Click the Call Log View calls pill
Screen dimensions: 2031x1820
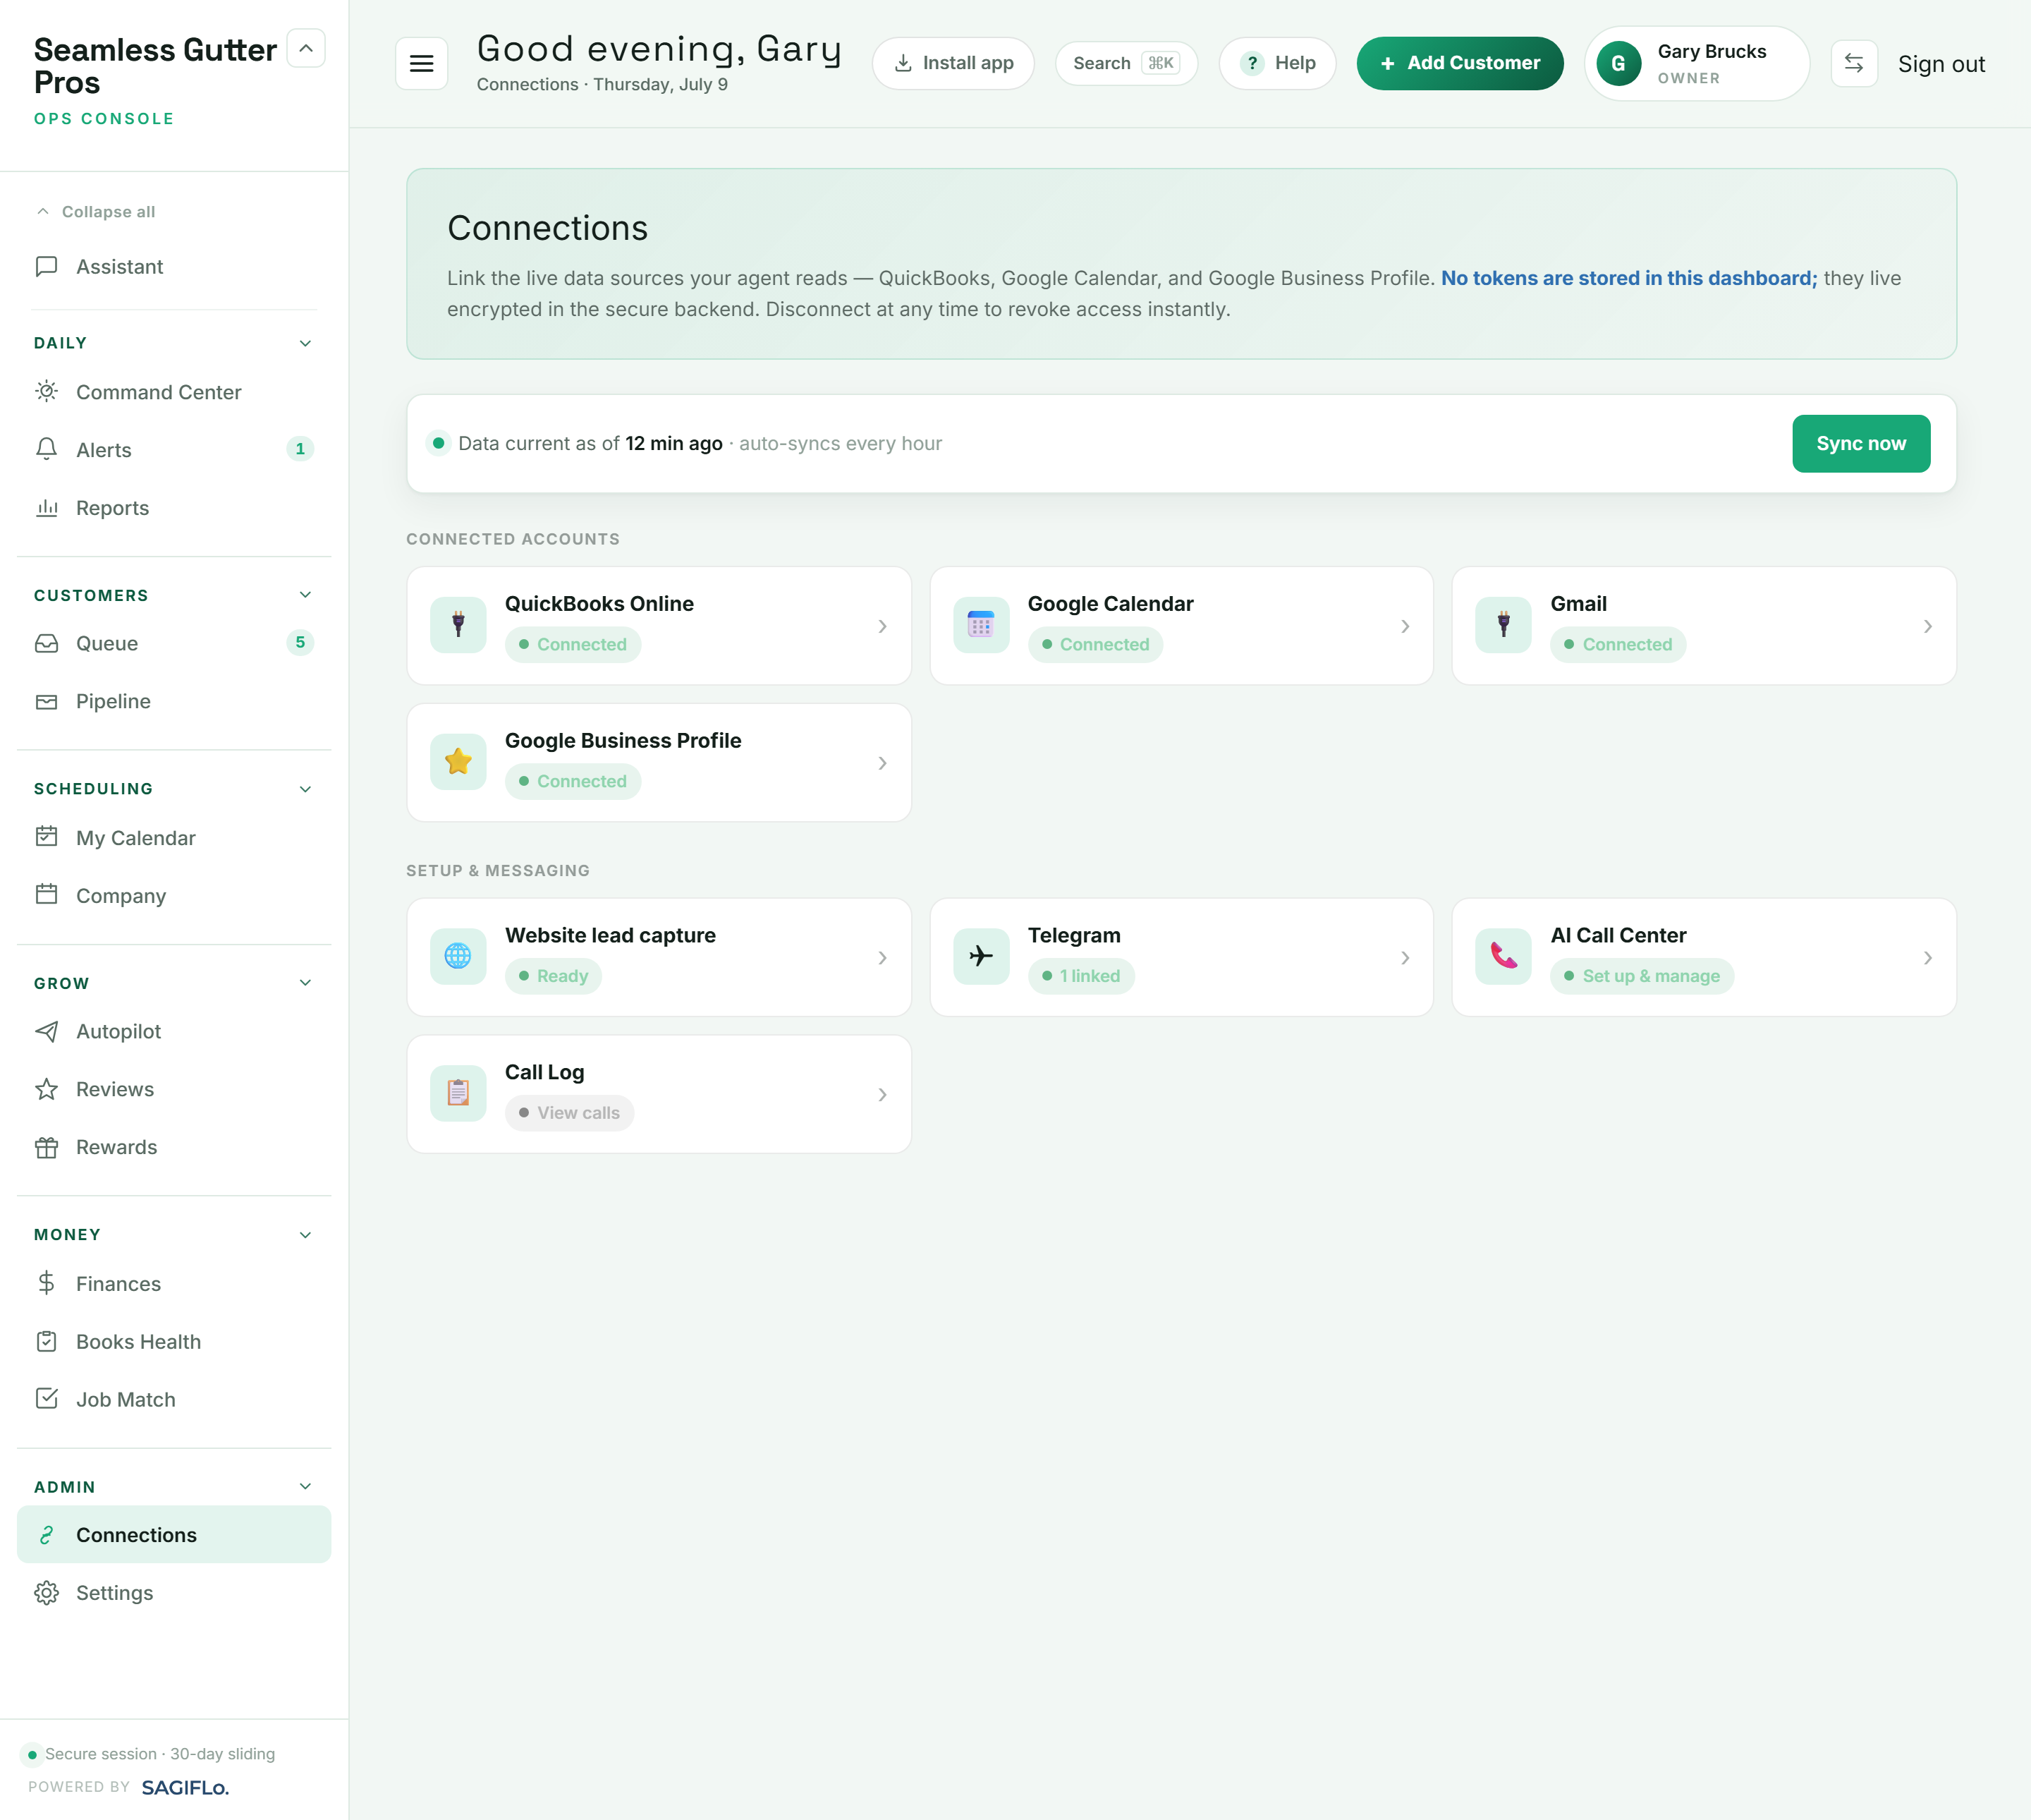[x=568, y=1112]
